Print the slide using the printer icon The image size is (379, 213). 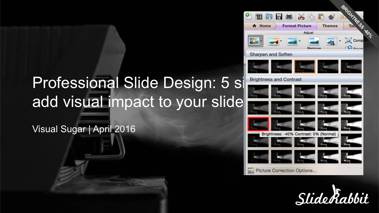(289, 16)
